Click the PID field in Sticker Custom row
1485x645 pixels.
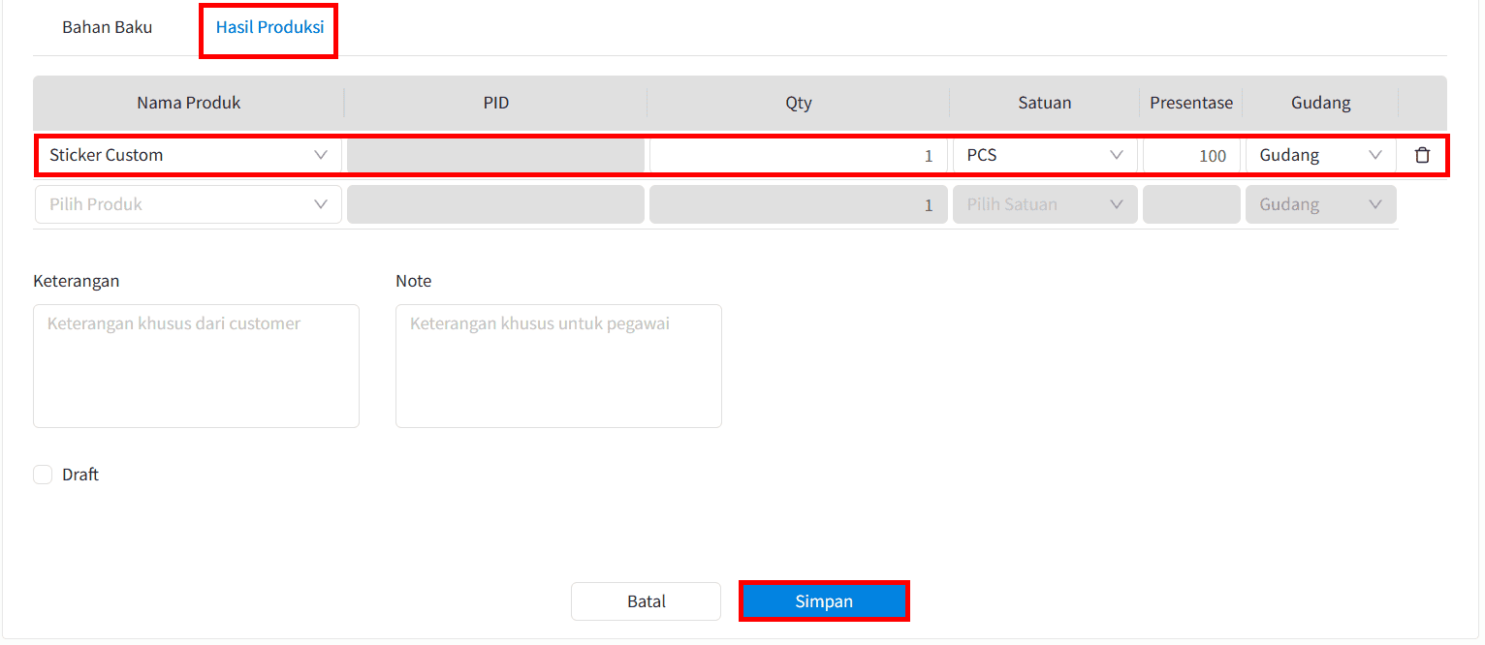click(495, 155)
